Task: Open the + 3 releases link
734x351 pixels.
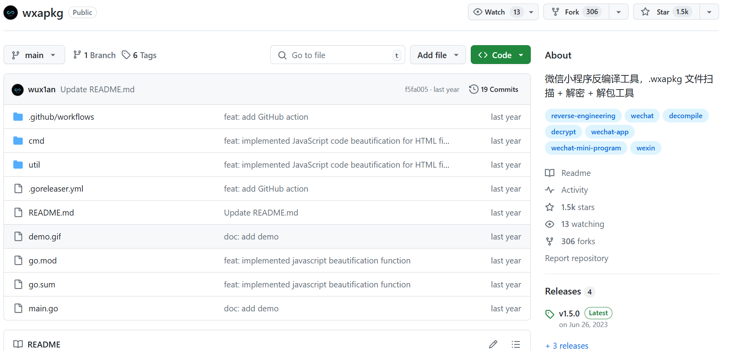Action: (567, 346)
